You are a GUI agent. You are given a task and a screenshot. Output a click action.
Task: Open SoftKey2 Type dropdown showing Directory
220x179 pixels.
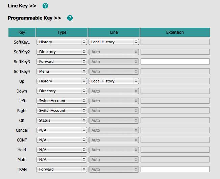(x=62, y=52)
